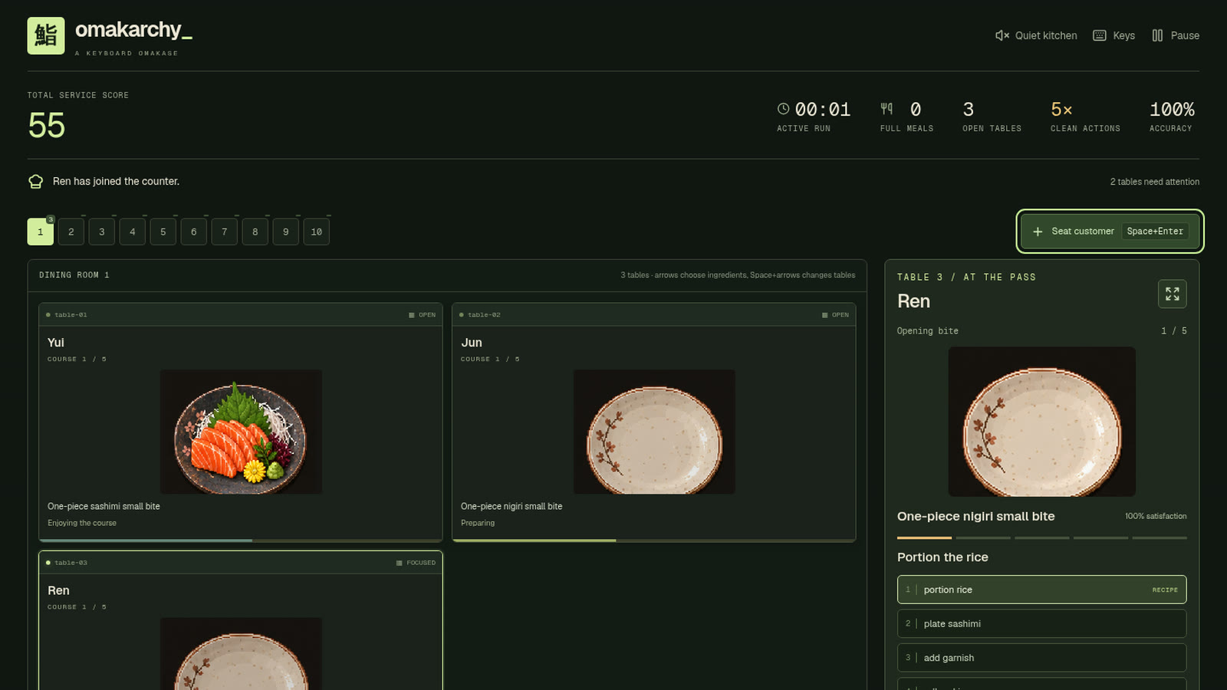Switch to dining room tab 1
Screen dimensions: 1227x690
(41, 232)
